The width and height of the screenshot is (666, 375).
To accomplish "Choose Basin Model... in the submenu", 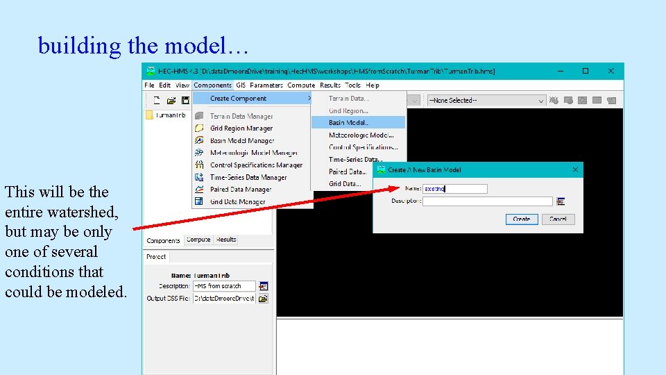I will [359, 122].
